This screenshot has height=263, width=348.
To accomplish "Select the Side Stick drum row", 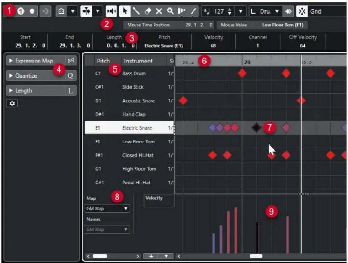I will pos(129,87).
